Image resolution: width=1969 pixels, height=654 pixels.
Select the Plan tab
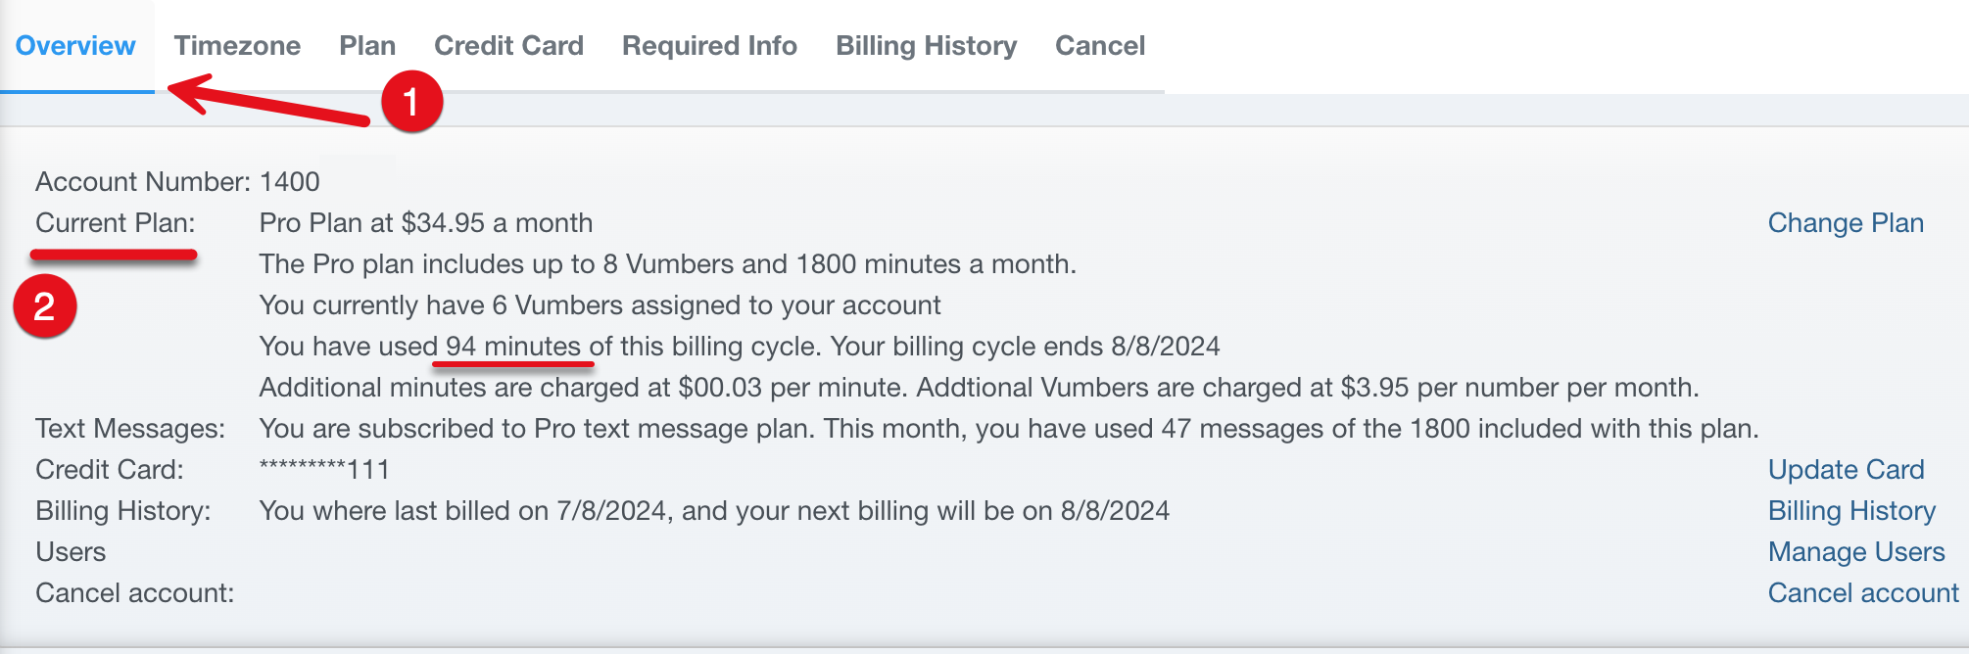(x=367, y=46)
